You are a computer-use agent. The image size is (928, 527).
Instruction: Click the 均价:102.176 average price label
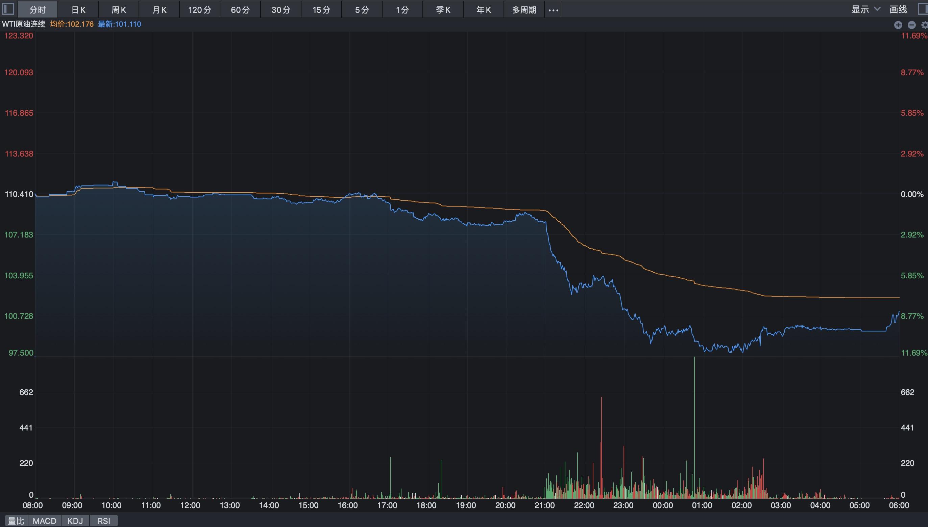click(x=72, y=24)
